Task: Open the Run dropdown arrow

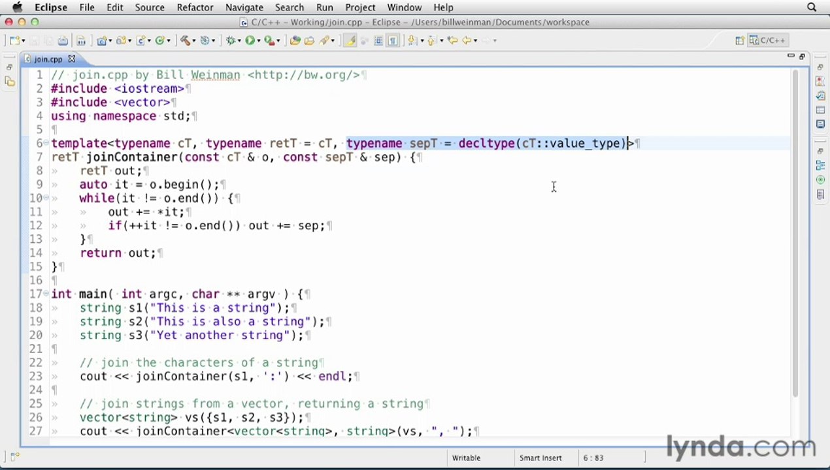Action: pyautogui.click(x=259, y=40)
